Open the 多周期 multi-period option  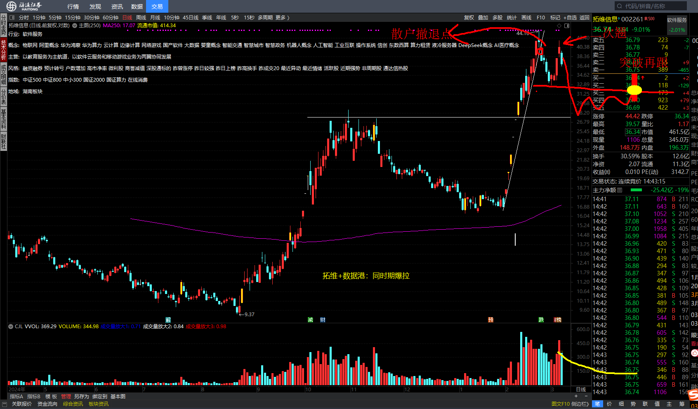[x=265, y=18]
